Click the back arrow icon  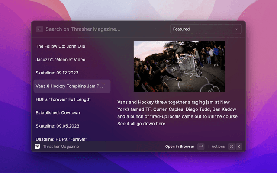(x=39, y=29)
